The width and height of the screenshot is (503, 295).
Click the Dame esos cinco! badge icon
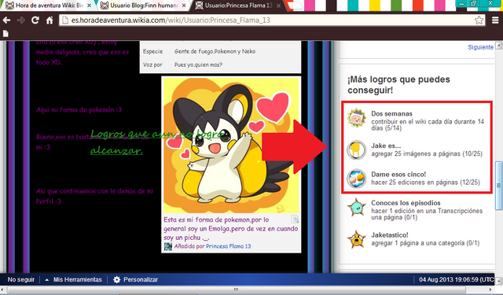[x=356, y=178]
